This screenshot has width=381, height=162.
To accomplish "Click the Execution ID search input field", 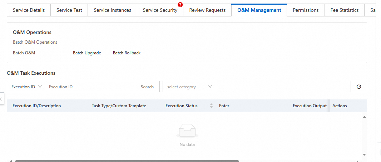I will point(90,87).
